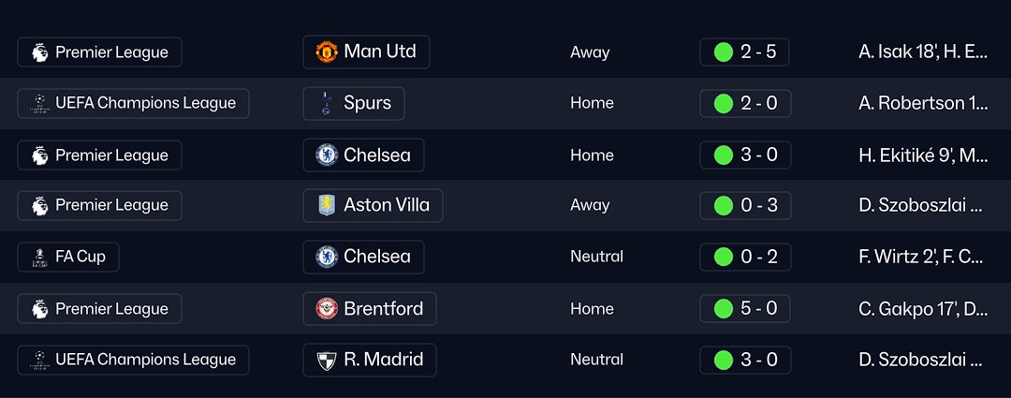Select UEFA Champions League label beside R. Madrid

pyautogui.click(x=133, y=360)
